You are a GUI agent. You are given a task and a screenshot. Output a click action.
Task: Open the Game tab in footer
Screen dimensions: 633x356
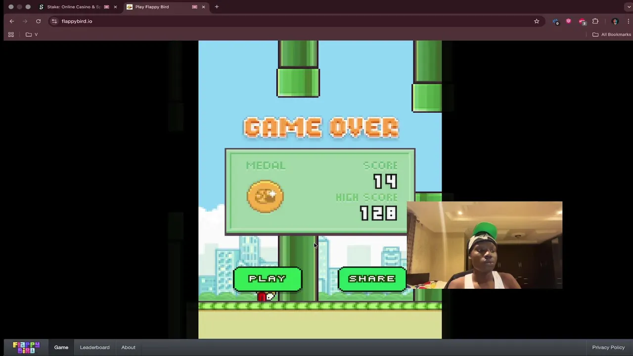tap(61, 347)
